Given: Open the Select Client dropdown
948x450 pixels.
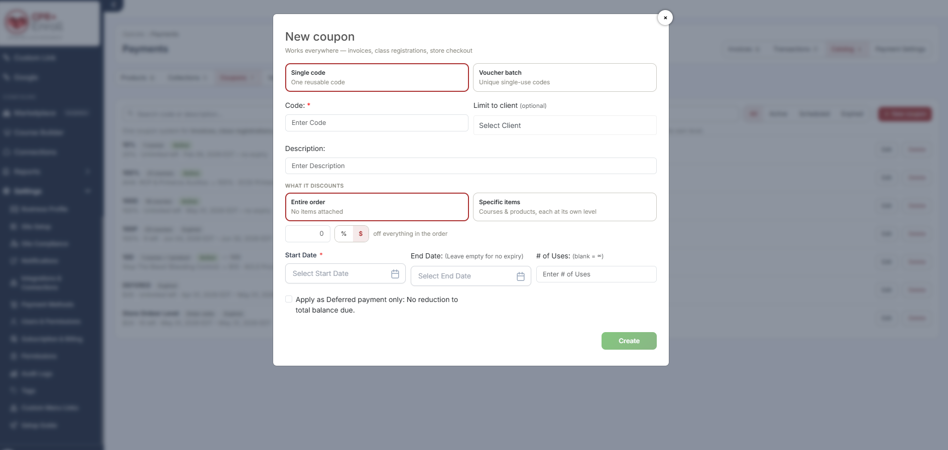Looking at the screenshot, I should point(565,125).
